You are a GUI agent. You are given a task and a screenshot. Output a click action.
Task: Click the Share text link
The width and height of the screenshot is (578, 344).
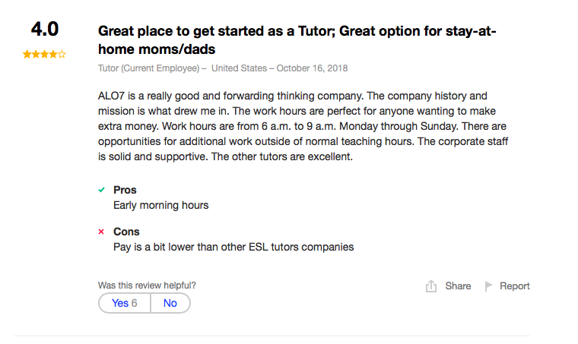pyautogui.click(x=458, y=286)
